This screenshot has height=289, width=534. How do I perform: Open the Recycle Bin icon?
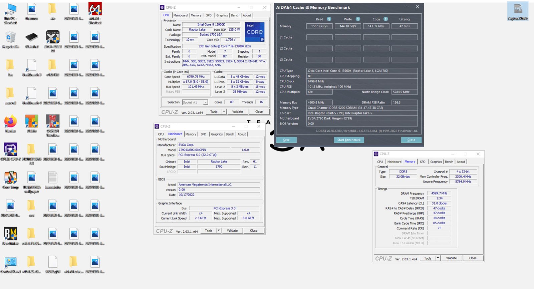[10, 40]
